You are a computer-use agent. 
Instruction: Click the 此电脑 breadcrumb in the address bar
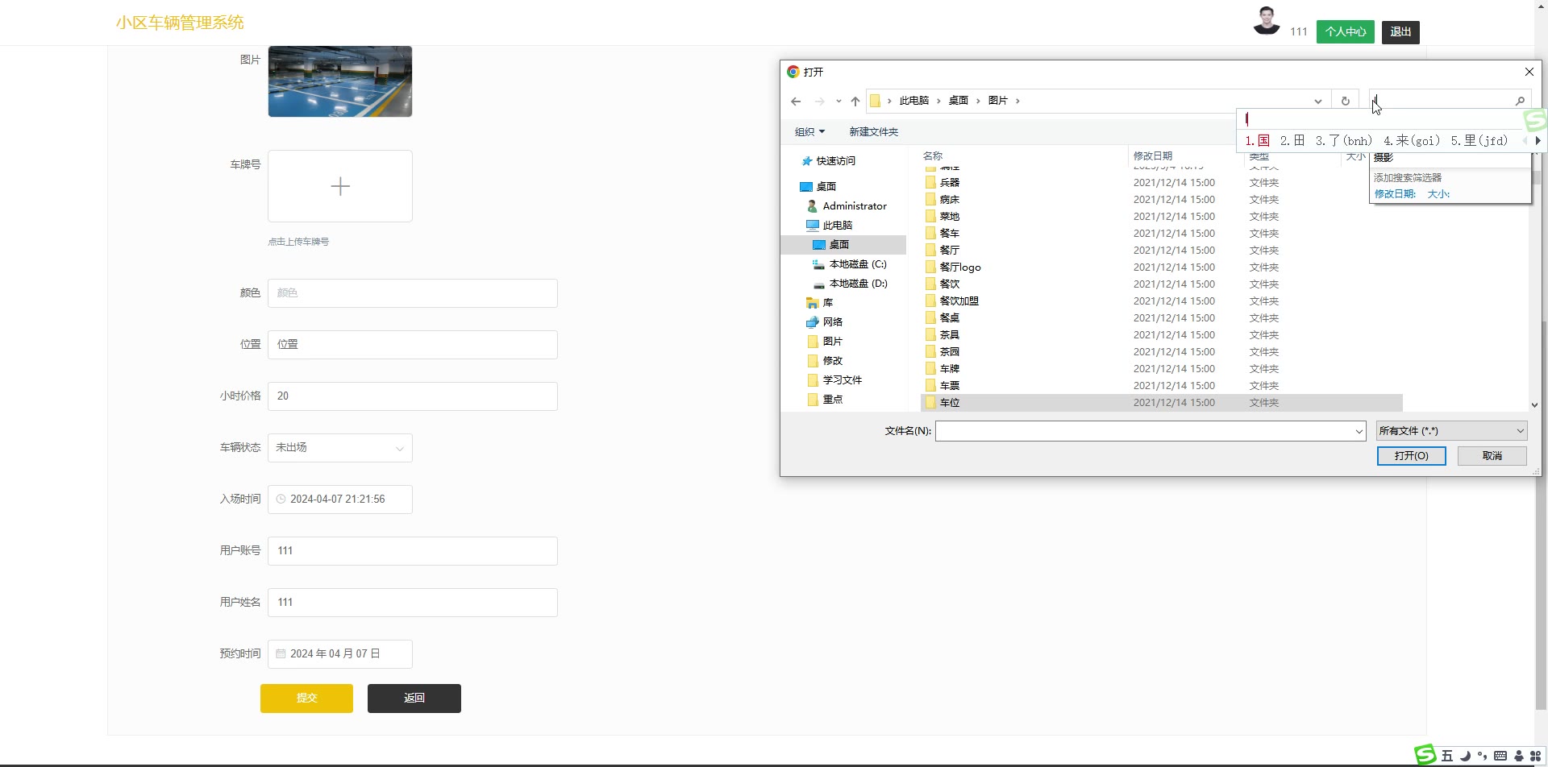point(913,101)
